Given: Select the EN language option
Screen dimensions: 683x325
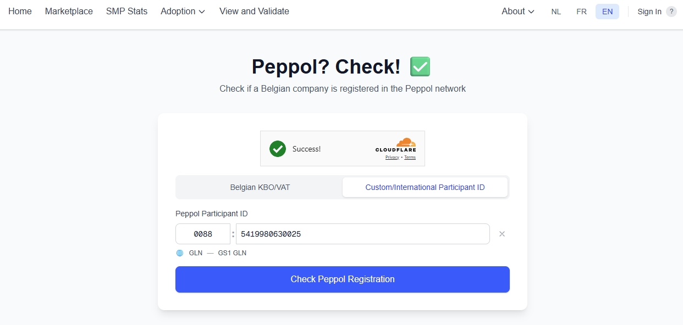Looking at the screenshot, I should coord(607,12).
